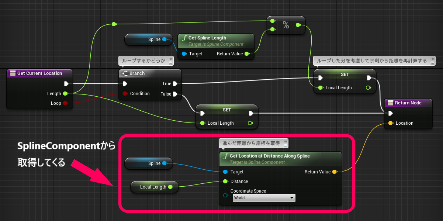Click the Return Node exec input pin
Screen dimensions: 443x221
[391, 113]
